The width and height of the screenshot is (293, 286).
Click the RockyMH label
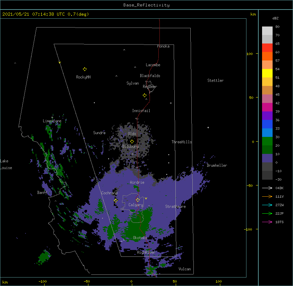click(83, 77)
